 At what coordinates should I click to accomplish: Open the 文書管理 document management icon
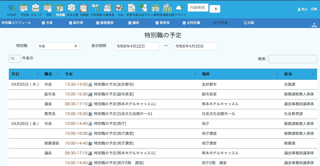108,8
